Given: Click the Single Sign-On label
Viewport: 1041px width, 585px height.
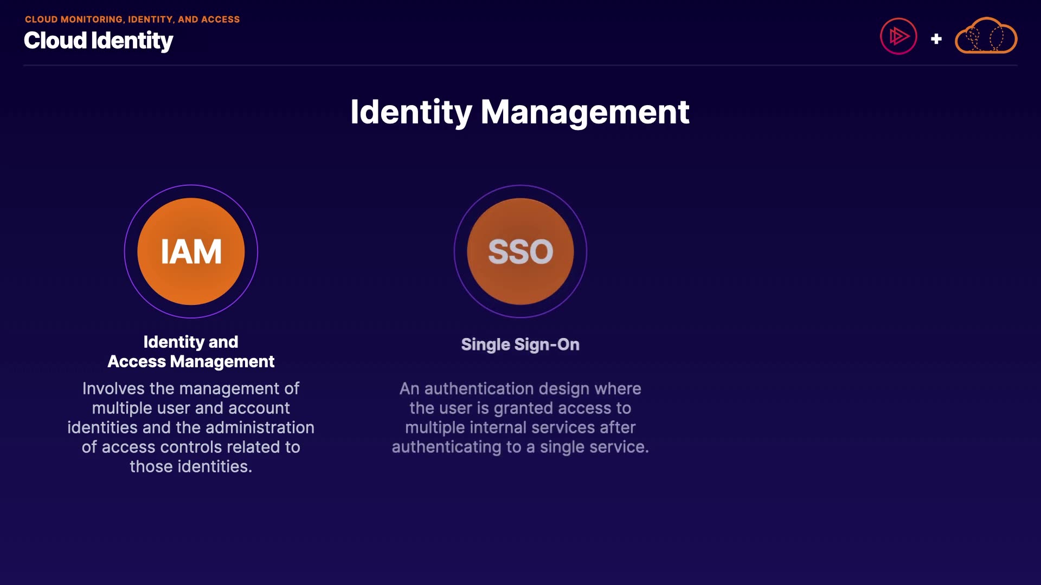Looking at the screenshot, I should pyautogui.click(x=520, y=344).
